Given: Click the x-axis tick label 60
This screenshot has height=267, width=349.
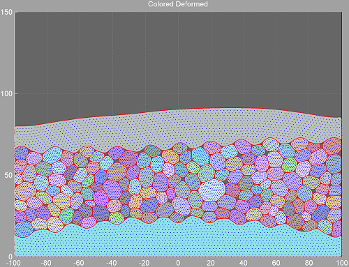Looking at the screenshot, I should pyautogui.click(x=276, y=263).
